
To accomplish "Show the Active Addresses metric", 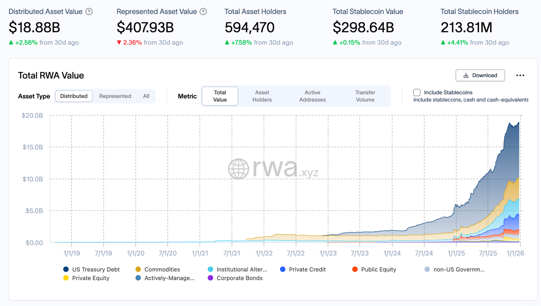I will (312, 96).
